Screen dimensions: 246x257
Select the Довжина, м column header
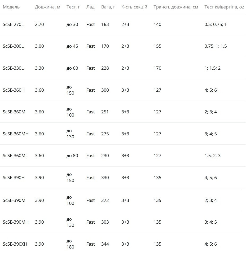pyautogui.click(x=47, y=7)
